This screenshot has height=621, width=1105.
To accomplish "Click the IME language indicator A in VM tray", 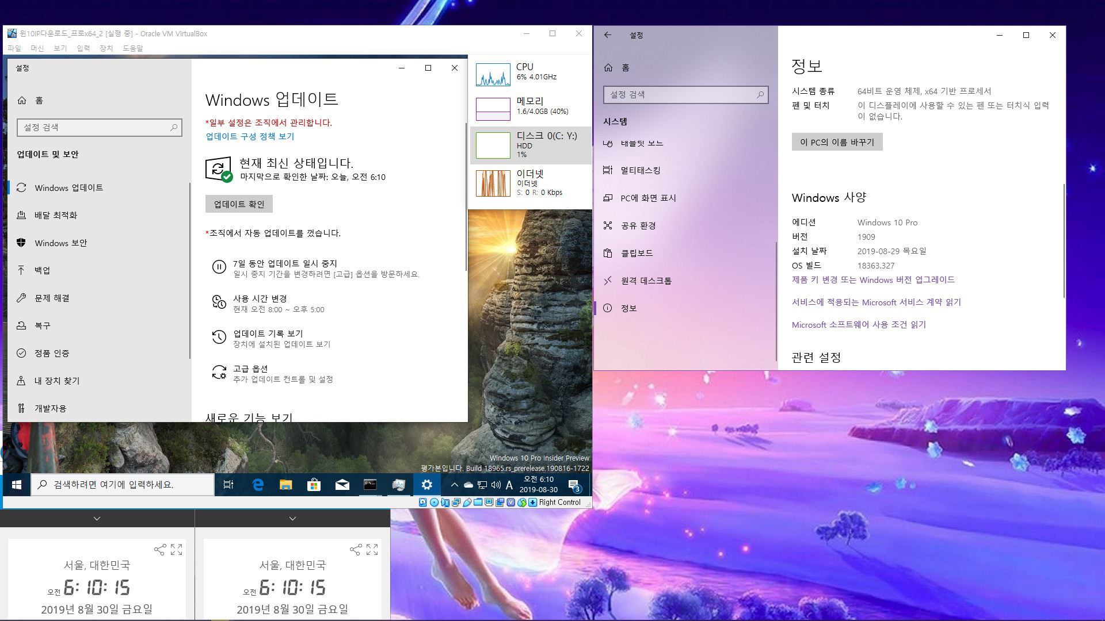I will (x=509, y=485).
